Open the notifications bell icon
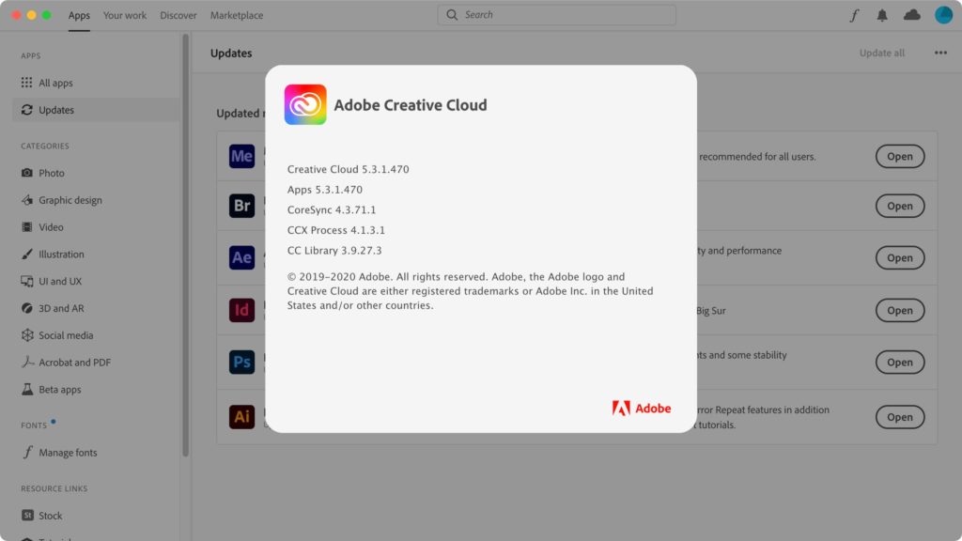This screenshot has height=541, width=962. [882, 15]
